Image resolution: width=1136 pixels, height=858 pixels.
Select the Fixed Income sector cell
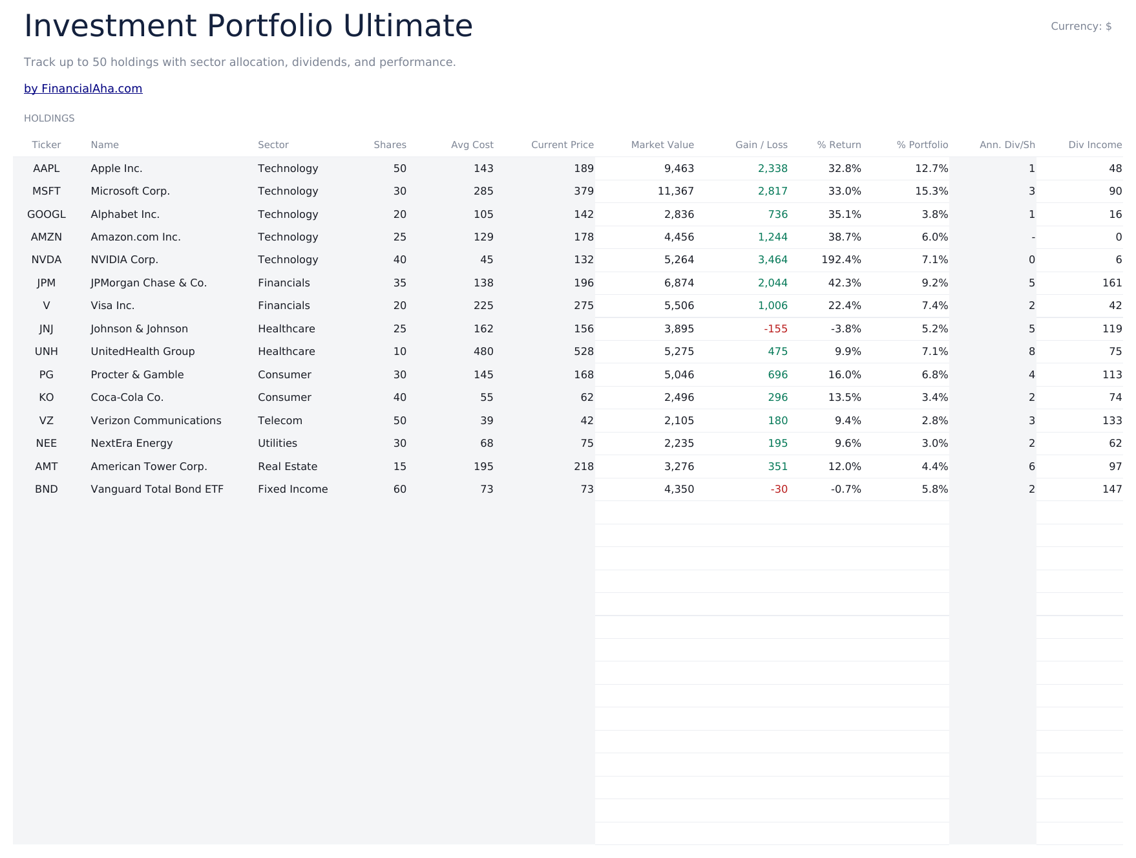(x=293, y=489)
